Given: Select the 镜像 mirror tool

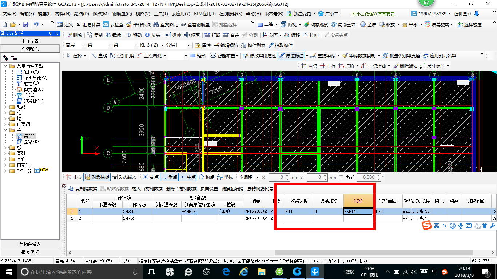Looking at the screenshot, I should [x=114, y=35].
